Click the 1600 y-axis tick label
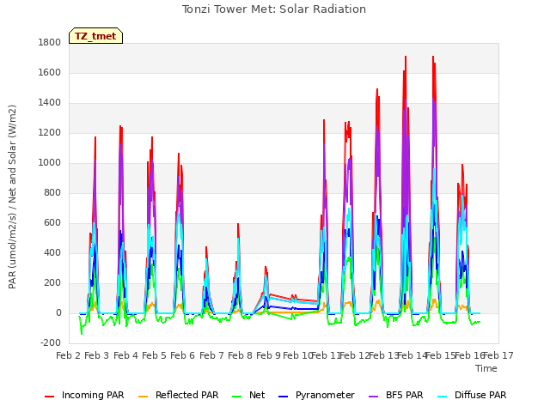The width and height of the screenshot is (550, 412). coord(50,72)
